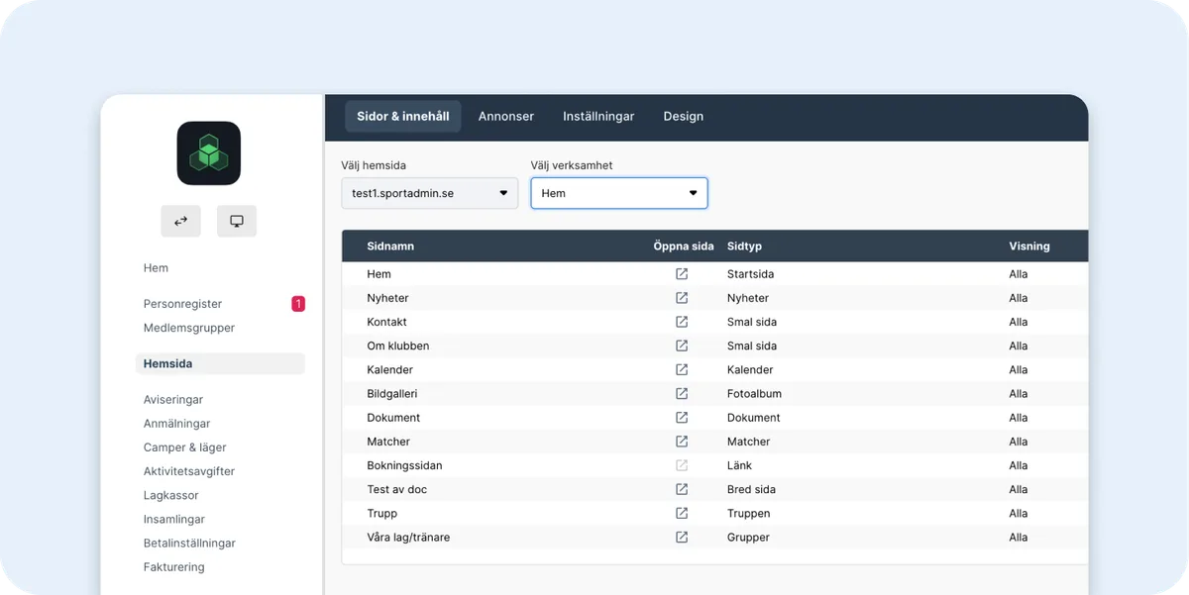This screenshot has width=1189, height=595.
Task: Open the Dokument page external icon
Action: [x=682, y=418]
